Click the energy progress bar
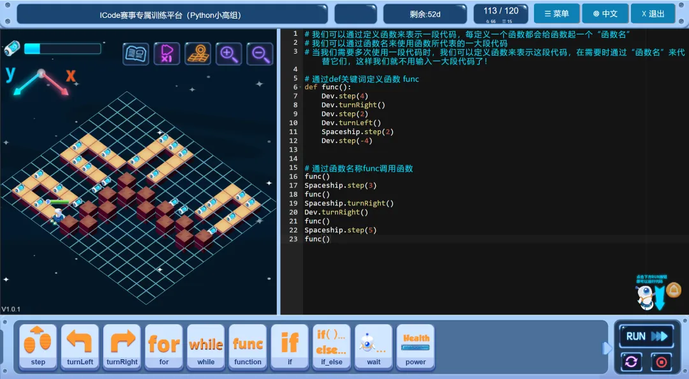The width and height of the screenshot is (689, 379). [63, 48]
